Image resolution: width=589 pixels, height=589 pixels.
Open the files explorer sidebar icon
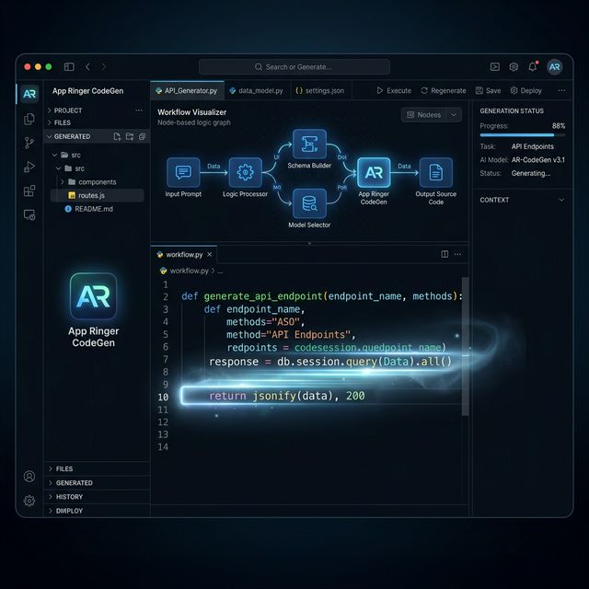tap(29, 119)
